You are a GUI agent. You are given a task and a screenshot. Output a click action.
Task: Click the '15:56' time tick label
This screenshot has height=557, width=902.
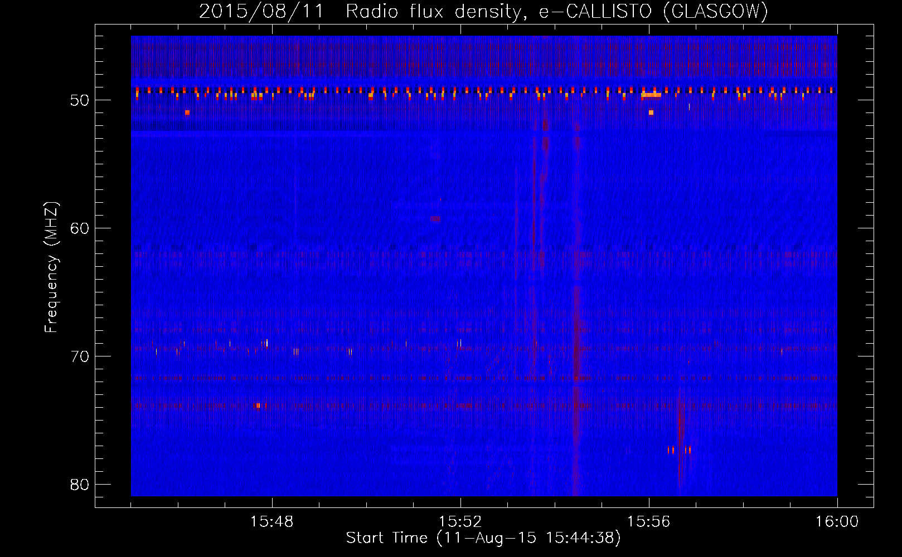point(648,522)
